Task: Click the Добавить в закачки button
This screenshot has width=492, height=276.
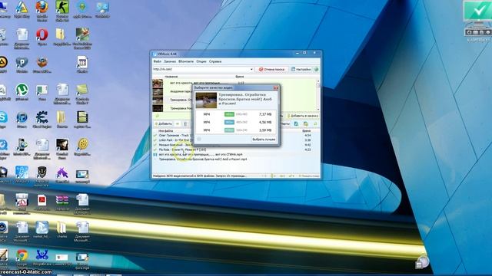Action: [x=302, y=116]
